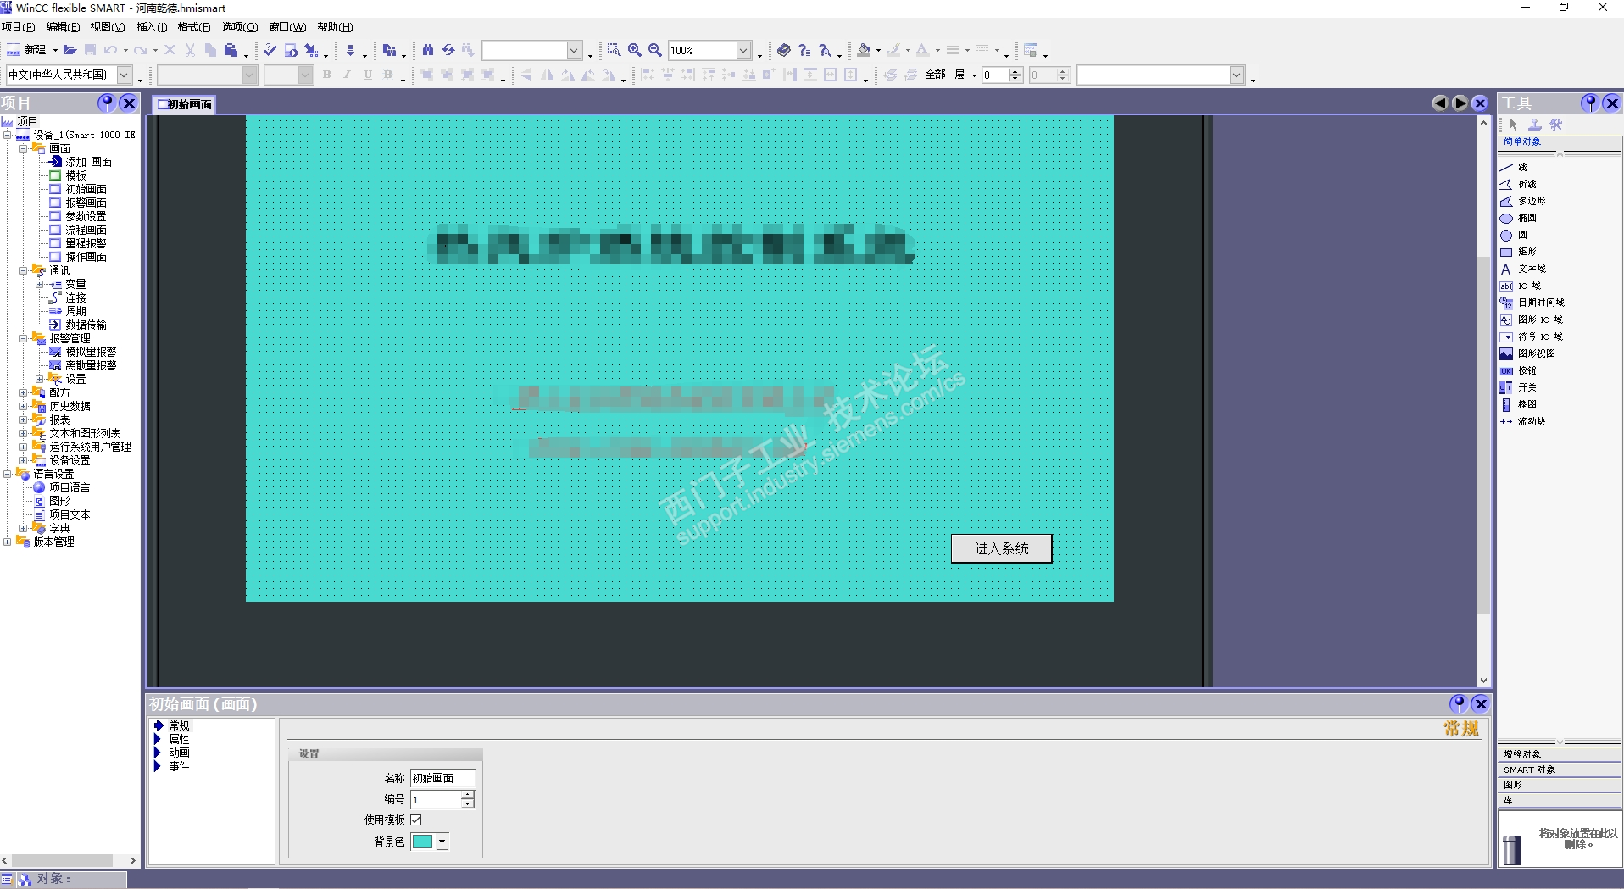Open the 库 library toolbox group
1624x889 pixels.
[x=1560, y=800]
